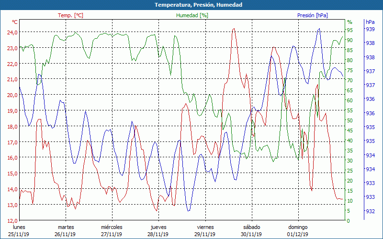Screen dimensions: 383x239
Task: Select the 50 humidity axis value
Action: point(350,120)
